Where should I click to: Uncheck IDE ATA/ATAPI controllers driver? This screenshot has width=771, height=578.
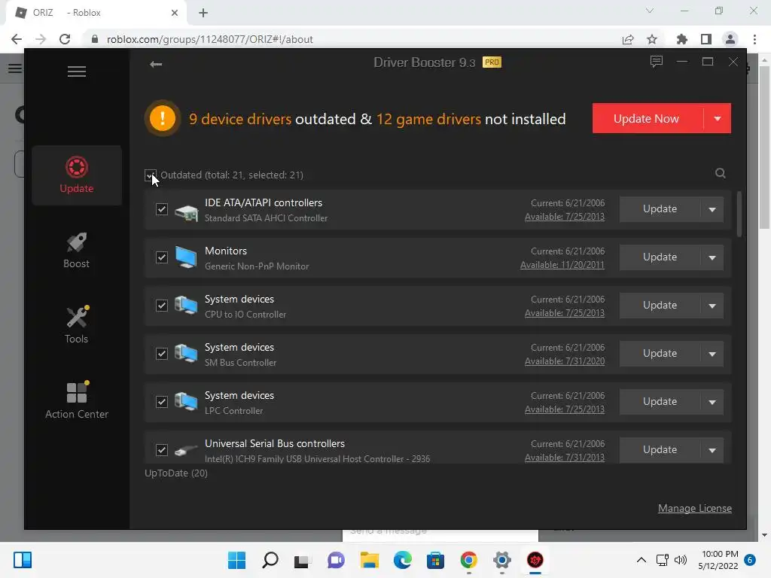pyautogui.click(x=162, y=209)
